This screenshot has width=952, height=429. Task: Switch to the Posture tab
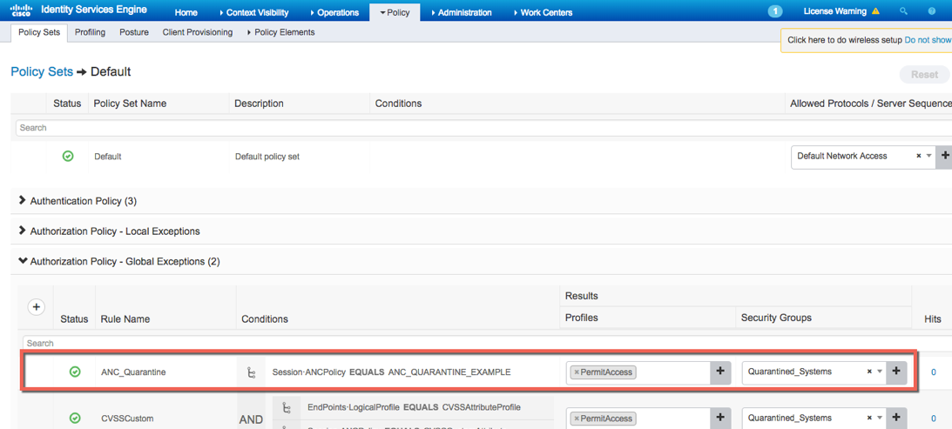click(134, 33)
